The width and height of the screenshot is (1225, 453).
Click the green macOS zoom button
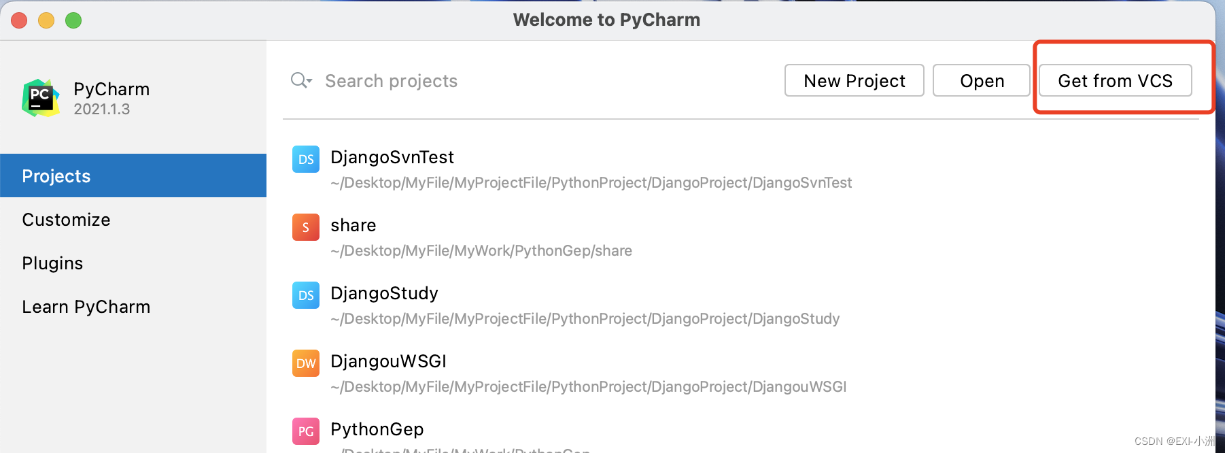73,20
